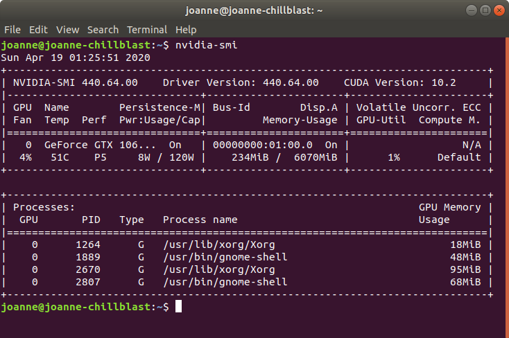Viewport: 509px width, 338px height.
Task: Click the 'Bus-Id' column header
Action: click(232, 107)
